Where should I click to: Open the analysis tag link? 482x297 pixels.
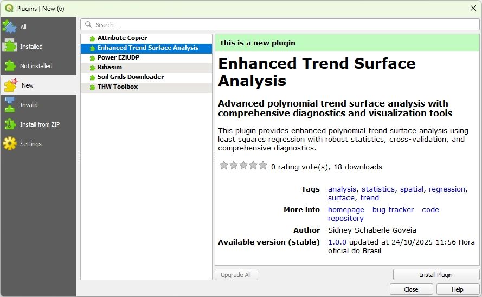[342, 189]
